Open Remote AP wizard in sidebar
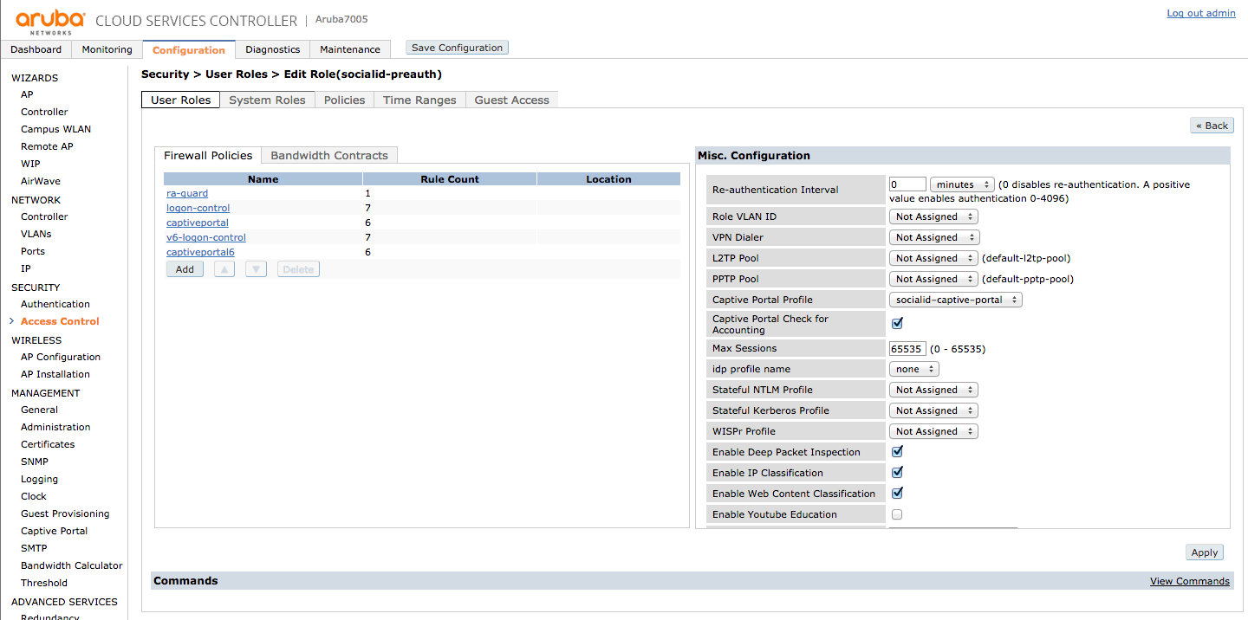1248x620 pixels. [47, 146]
